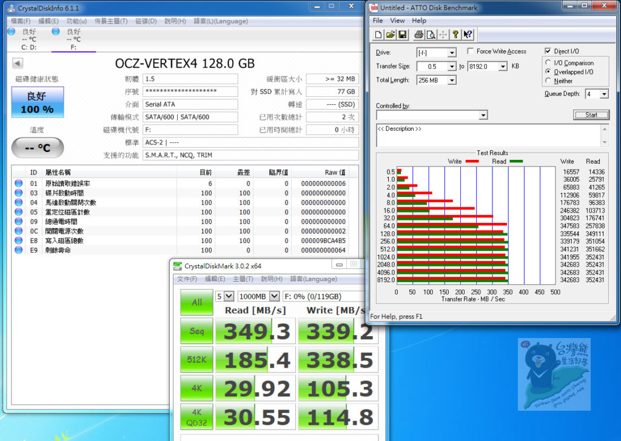Click the previous disk arrow in CrystalDiskInfo
Screen dimensions: 621x441
click(18, 64)
